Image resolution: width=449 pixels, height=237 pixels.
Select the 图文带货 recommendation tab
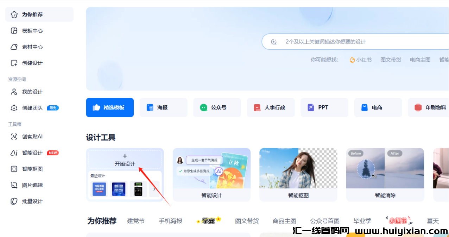(x=247, y=221)
